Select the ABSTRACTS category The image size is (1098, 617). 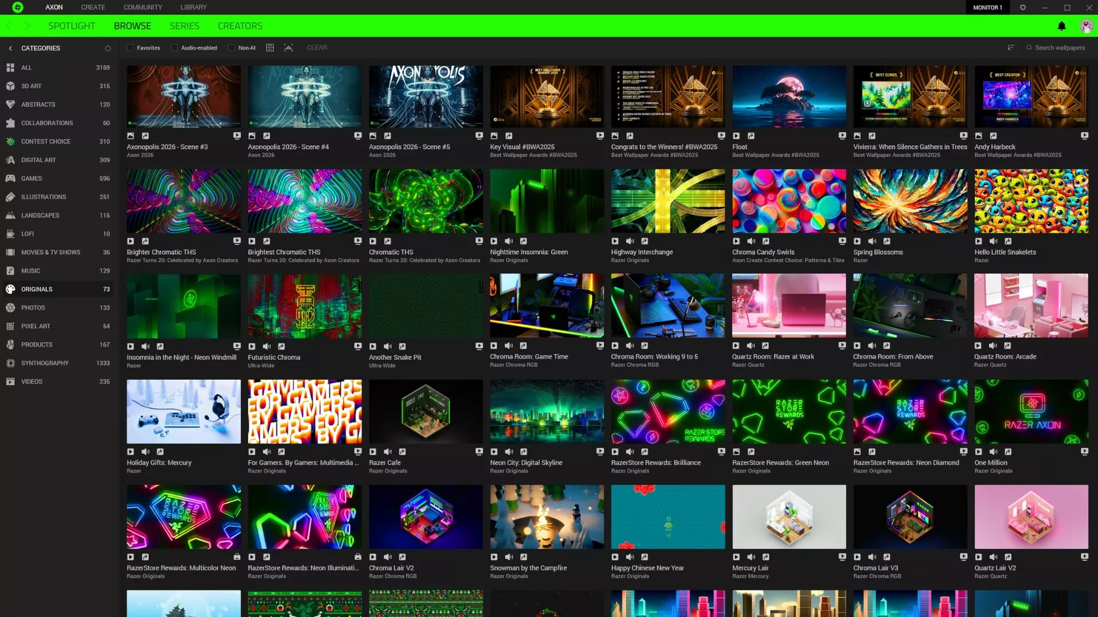click(x=57, y=105)
